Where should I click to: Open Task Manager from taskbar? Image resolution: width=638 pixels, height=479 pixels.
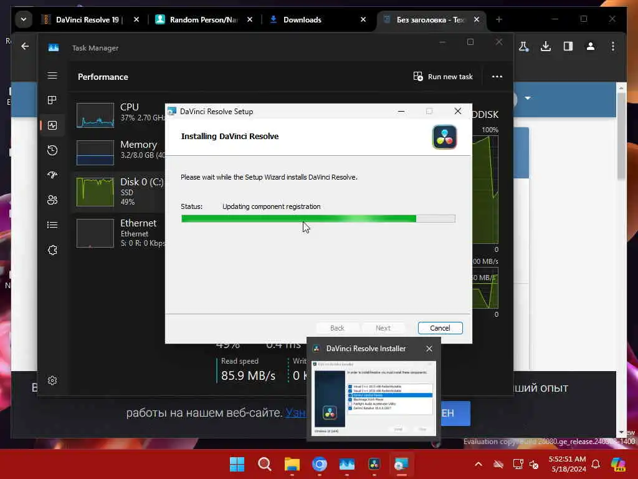[x=346, y=464]
